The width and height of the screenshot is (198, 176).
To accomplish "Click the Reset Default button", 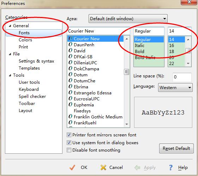I will tap(176, 148).
